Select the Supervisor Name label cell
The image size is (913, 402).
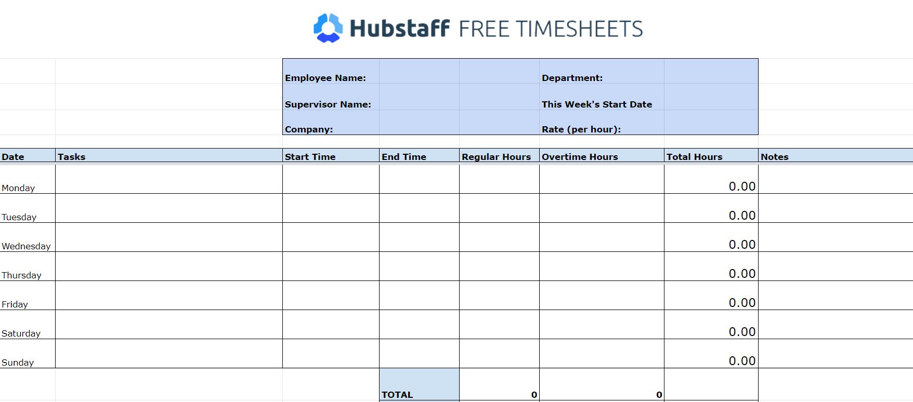331,97
